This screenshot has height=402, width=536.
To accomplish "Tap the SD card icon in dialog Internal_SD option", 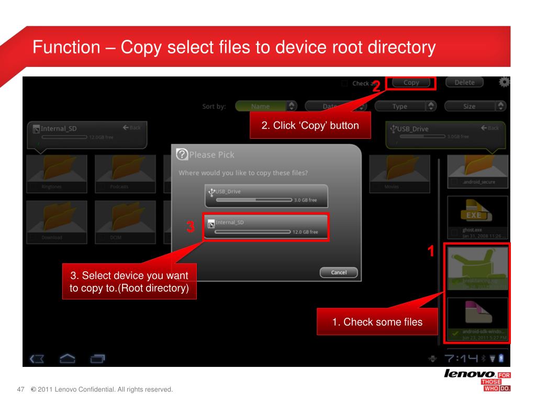I will pyautogui.click(x=211, y=224).
